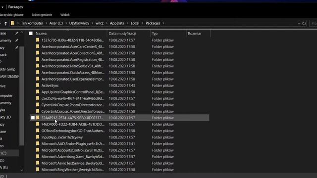The height and width of the screenshot is (178, 317).
Task: Select folder icon of AsyncTextService row
Action: click(38, 163)
